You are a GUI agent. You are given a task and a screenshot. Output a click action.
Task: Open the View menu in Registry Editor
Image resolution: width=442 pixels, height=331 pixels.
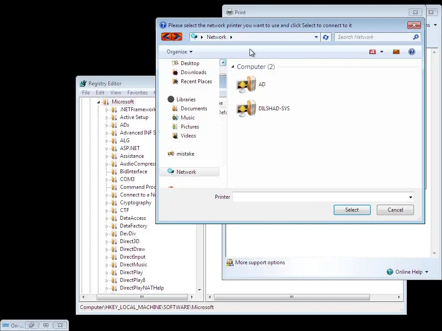116,93
